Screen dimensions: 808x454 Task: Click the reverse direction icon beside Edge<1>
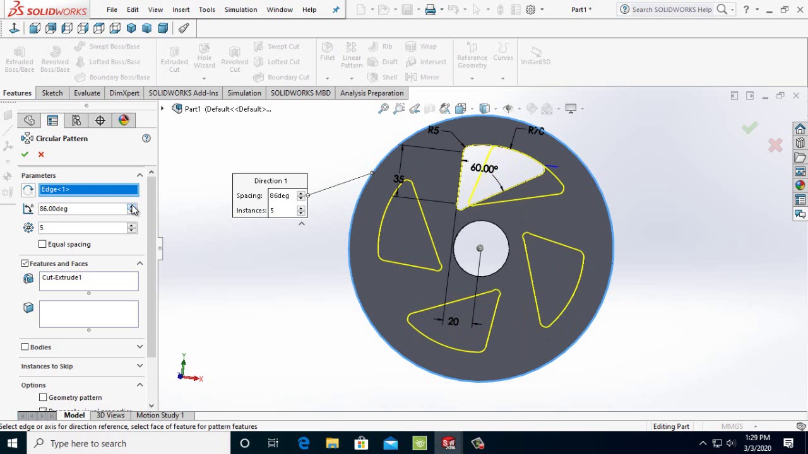coord(28,190)
